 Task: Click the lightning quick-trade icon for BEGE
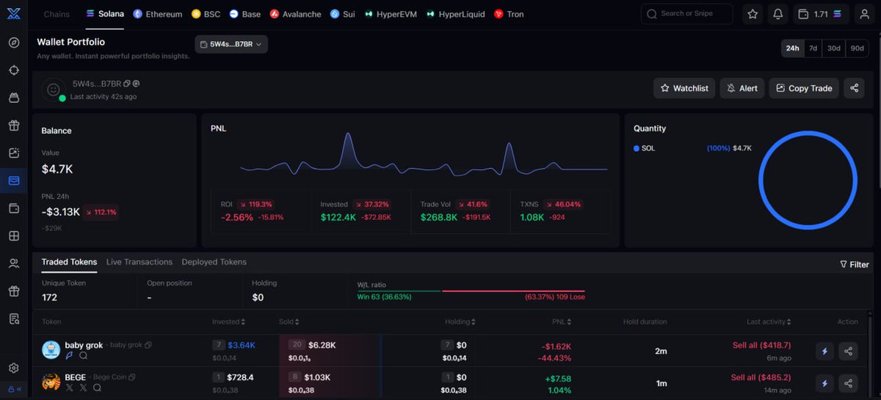824,383
